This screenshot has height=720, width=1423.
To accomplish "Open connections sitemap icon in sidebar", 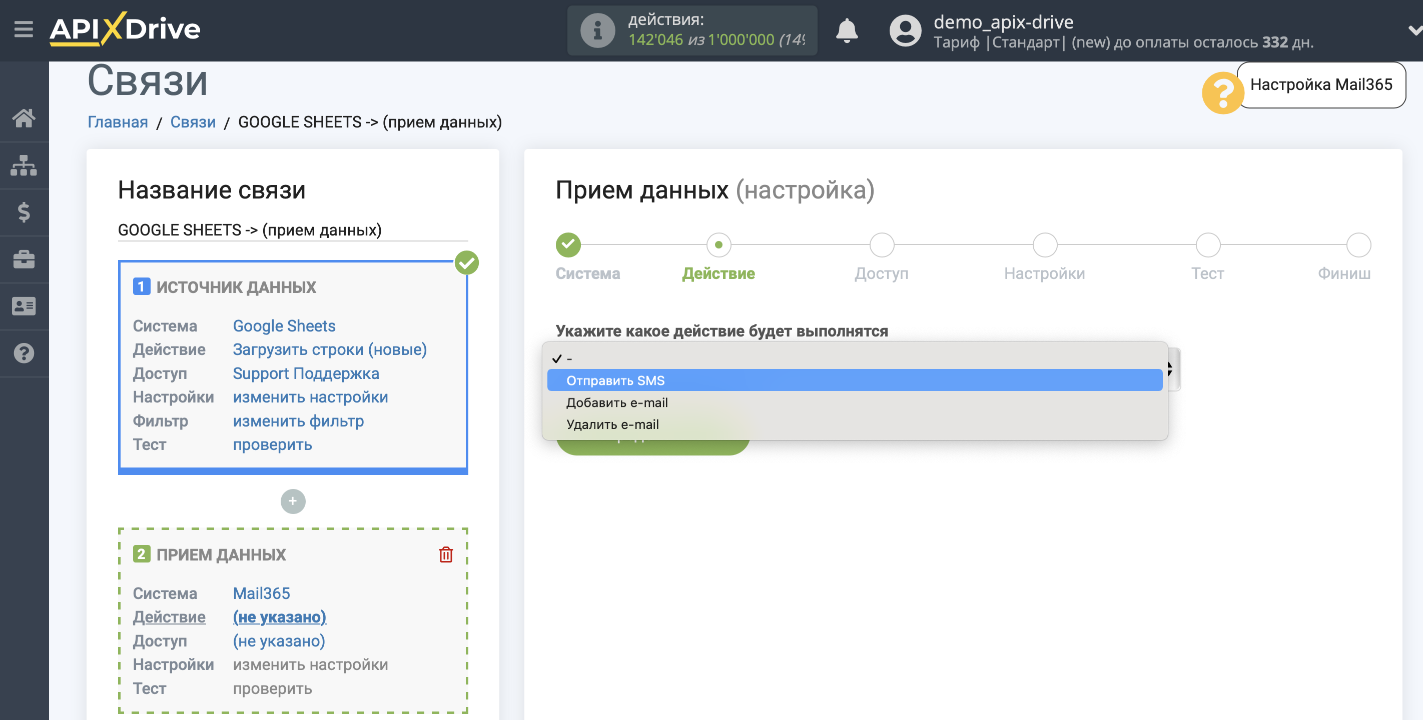I will click(x=24, y=165).
